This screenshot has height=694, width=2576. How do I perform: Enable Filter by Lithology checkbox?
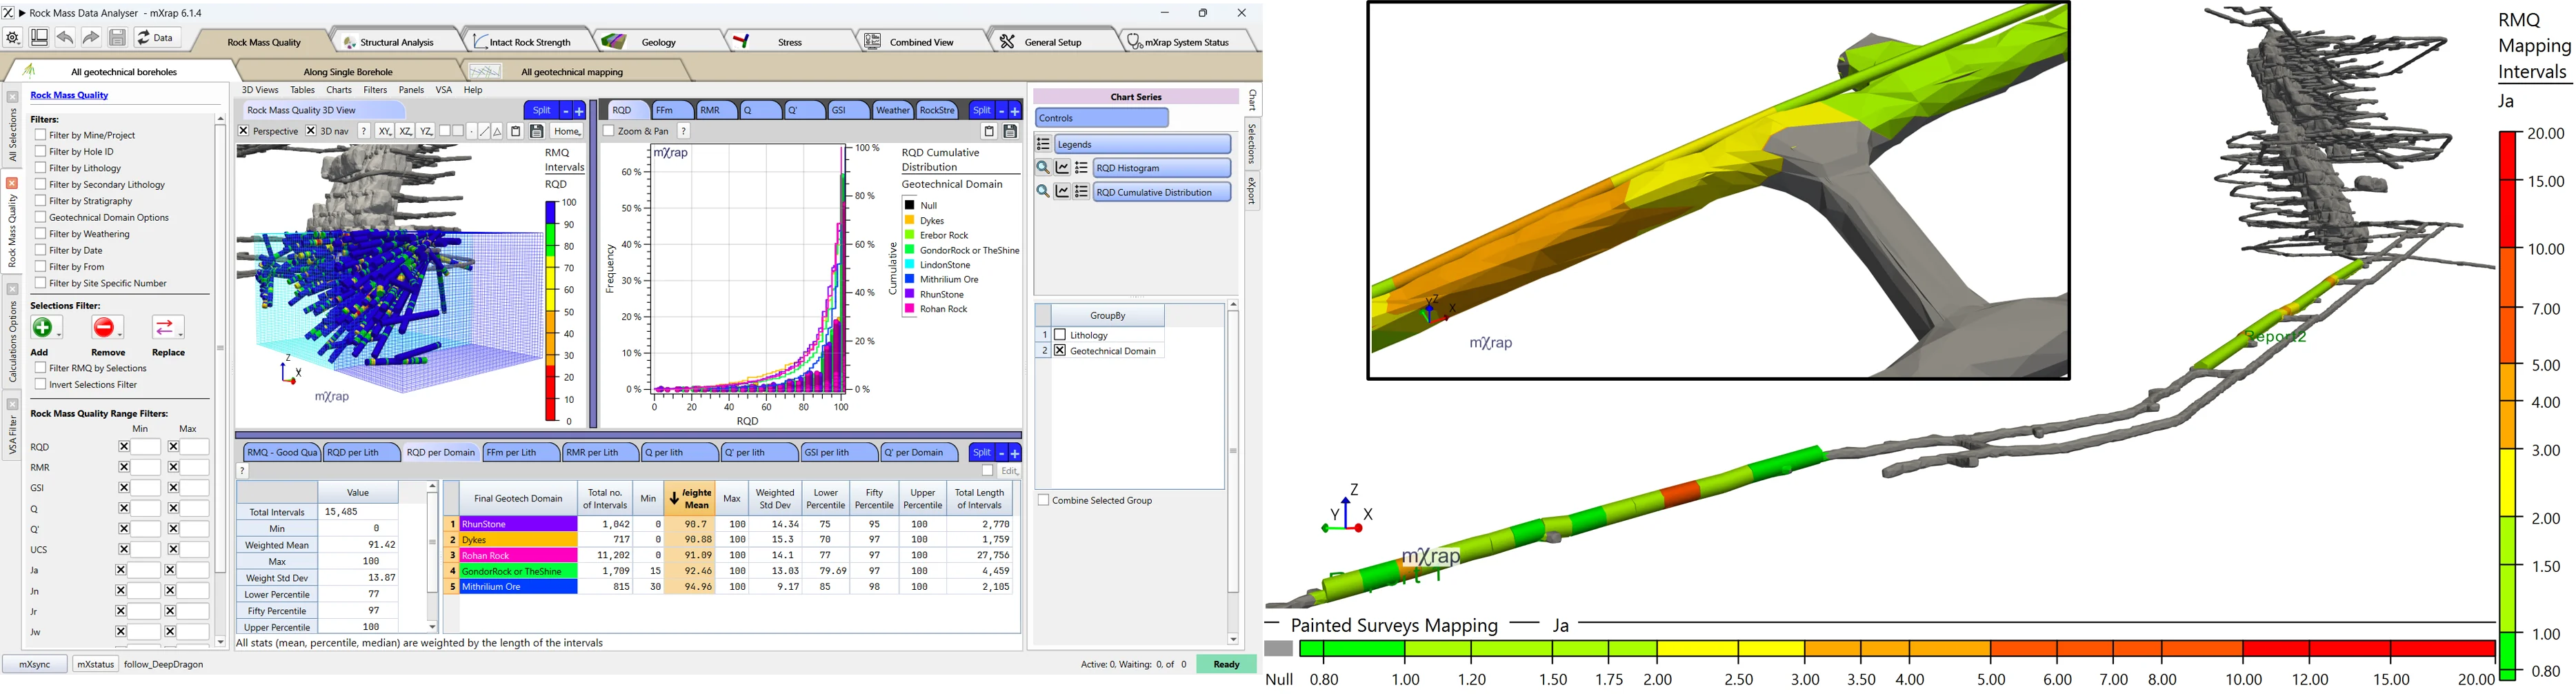(x=40, y=168)
